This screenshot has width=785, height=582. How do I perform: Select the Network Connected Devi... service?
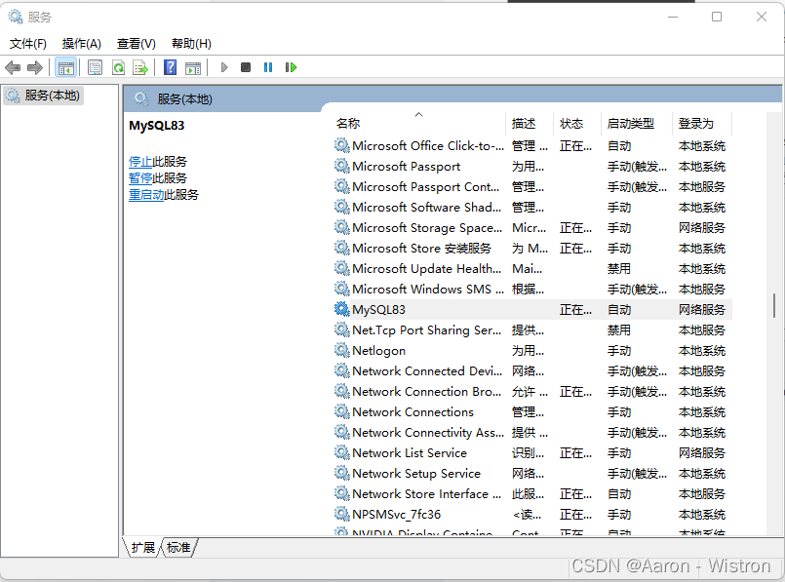tap(427, 370)
